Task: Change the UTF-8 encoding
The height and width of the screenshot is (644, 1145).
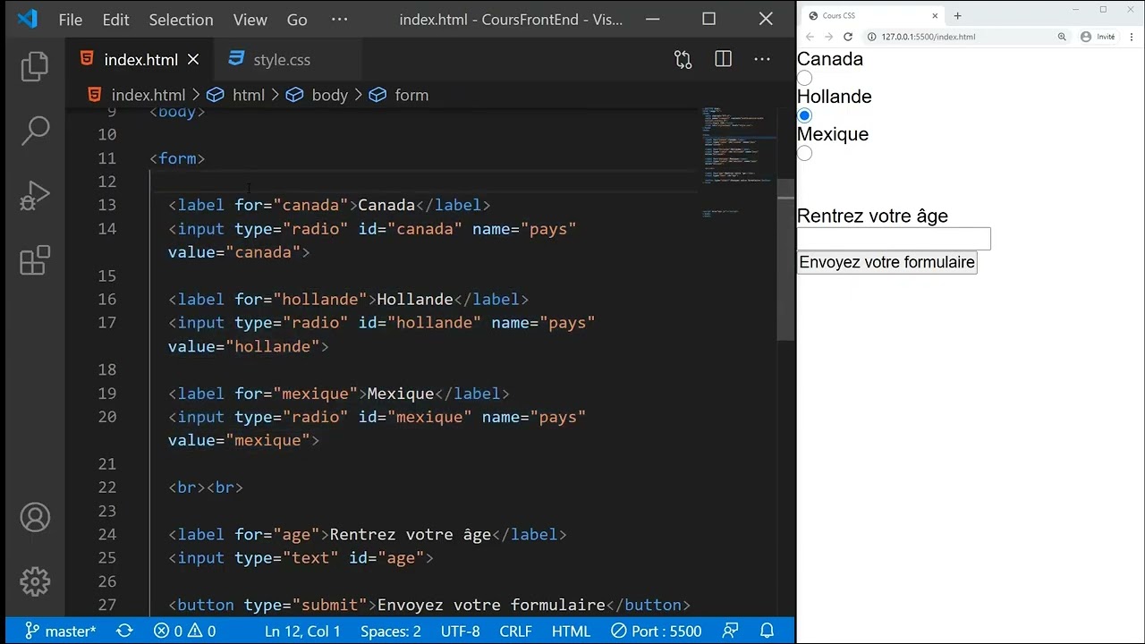Action: (x=460, y=631)
